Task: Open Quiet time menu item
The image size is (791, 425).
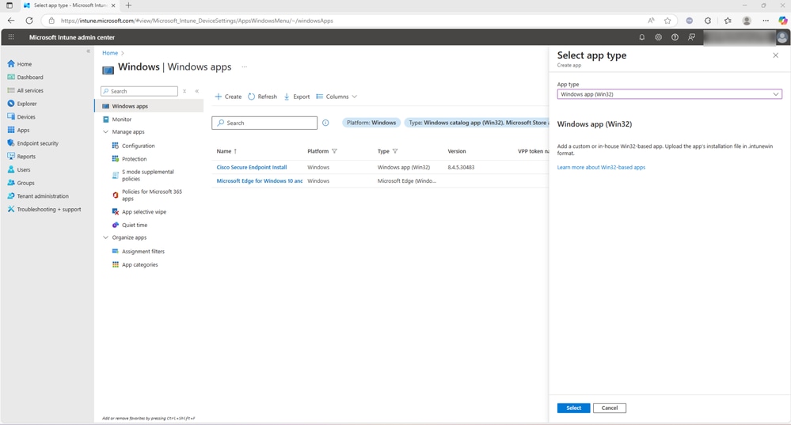Action: coord(134,225)
